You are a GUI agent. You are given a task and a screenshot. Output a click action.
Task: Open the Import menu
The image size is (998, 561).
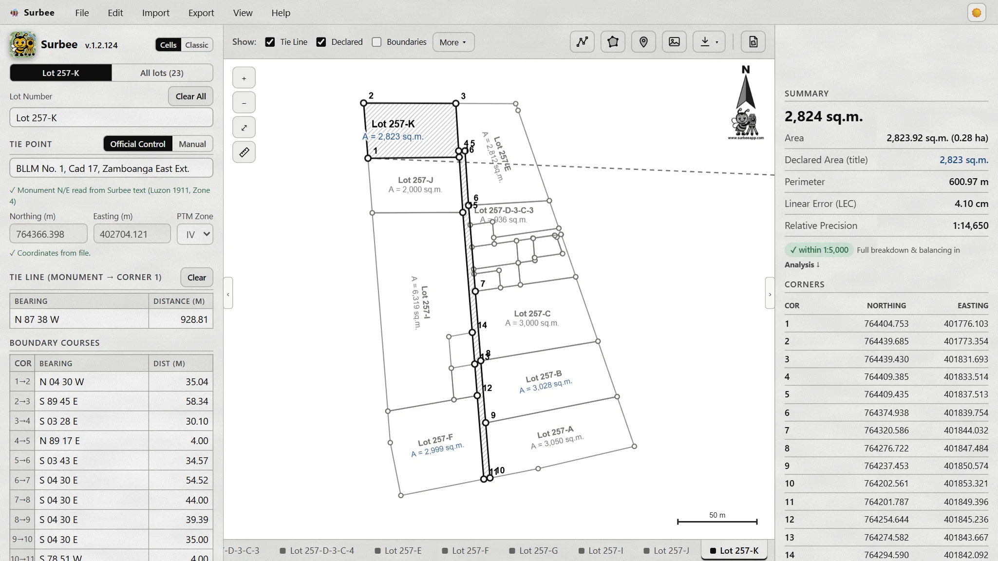pyautogui.click(x=156, y=13)
